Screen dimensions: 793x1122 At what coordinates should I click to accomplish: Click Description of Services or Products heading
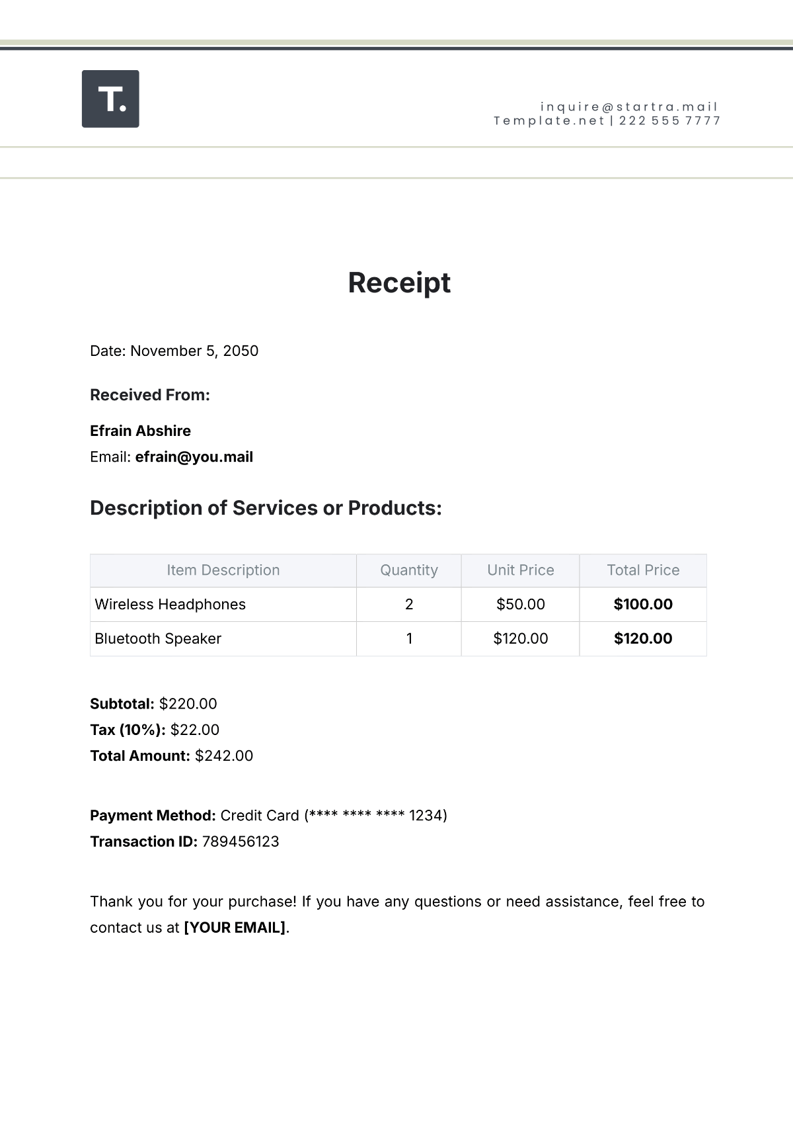pos(266,507)
